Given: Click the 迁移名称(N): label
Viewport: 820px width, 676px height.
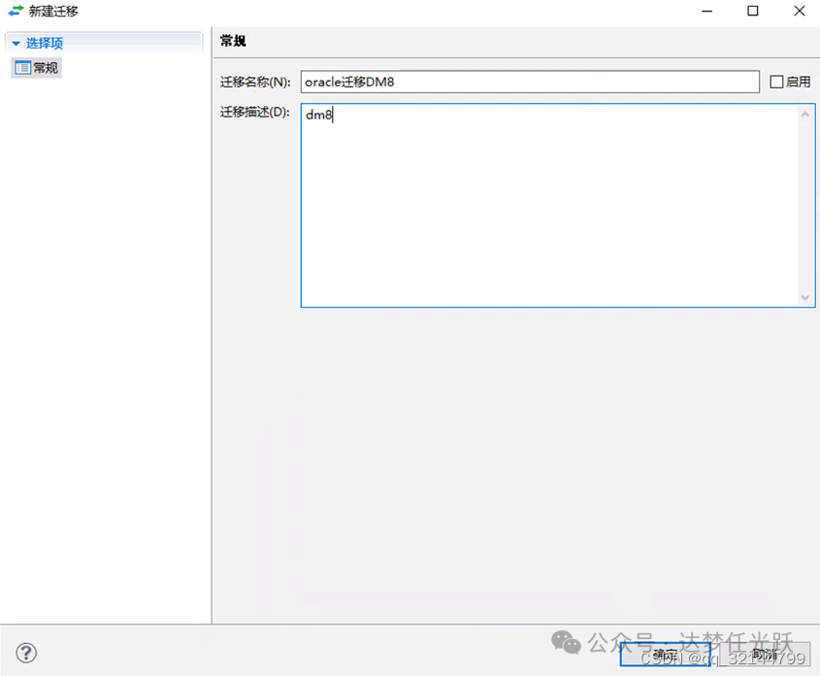Looking at the screenshot, I should pos(255,83).
